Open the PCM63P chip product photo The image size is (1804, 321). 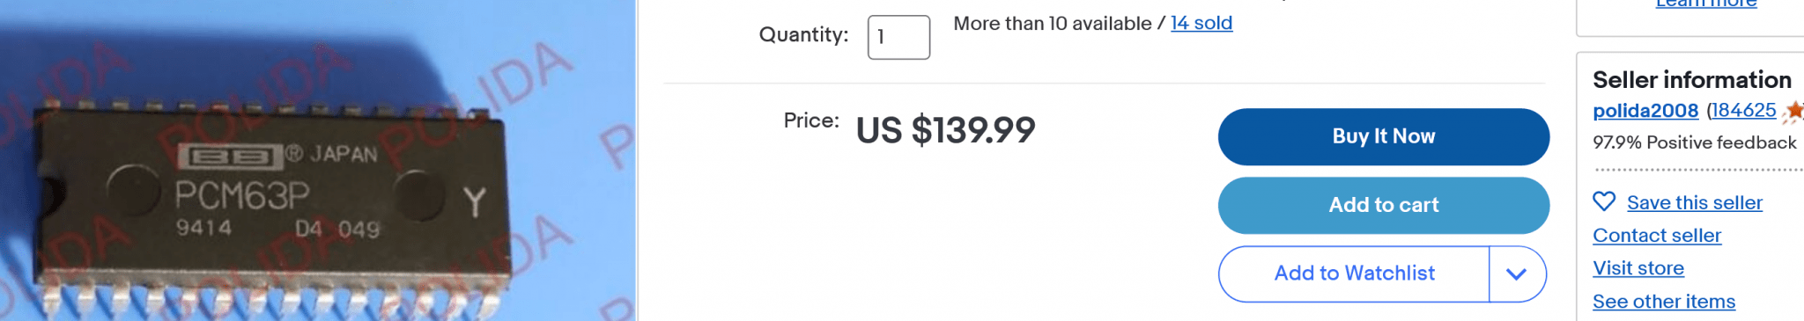click(x=317, y=160)
